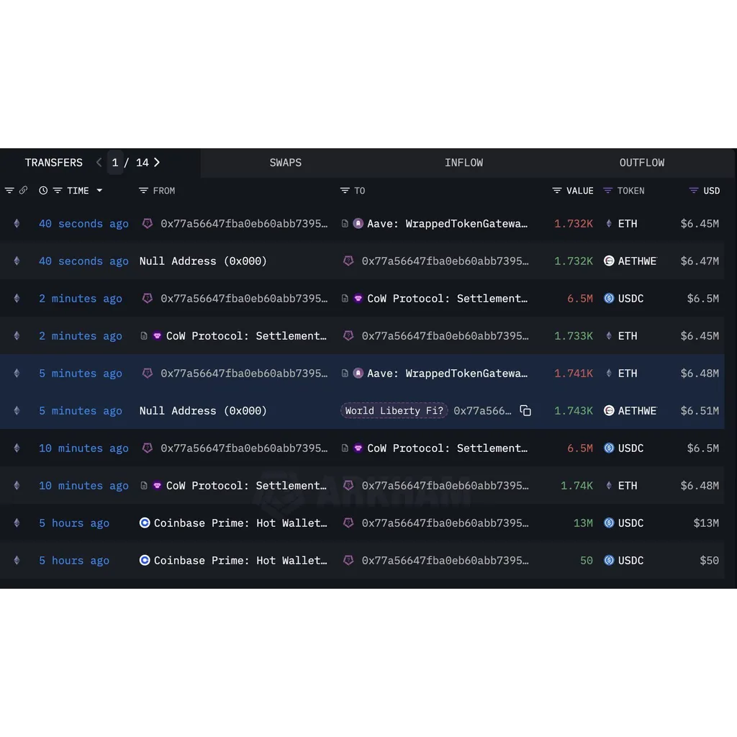This screenshot has height=737, width=737.
Task: Copy the World Liberty Fi address
Action: click(525, 410)
